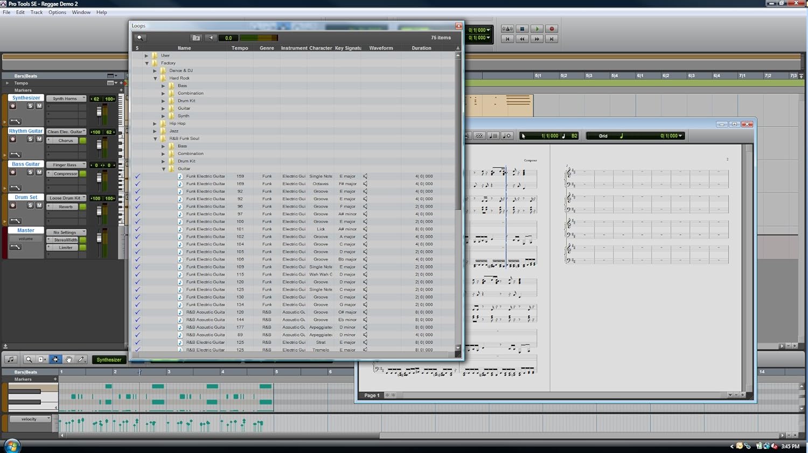Select the Grabber hand tool
Viewport: 808px width, 453px height.
(x=69, y=359)
